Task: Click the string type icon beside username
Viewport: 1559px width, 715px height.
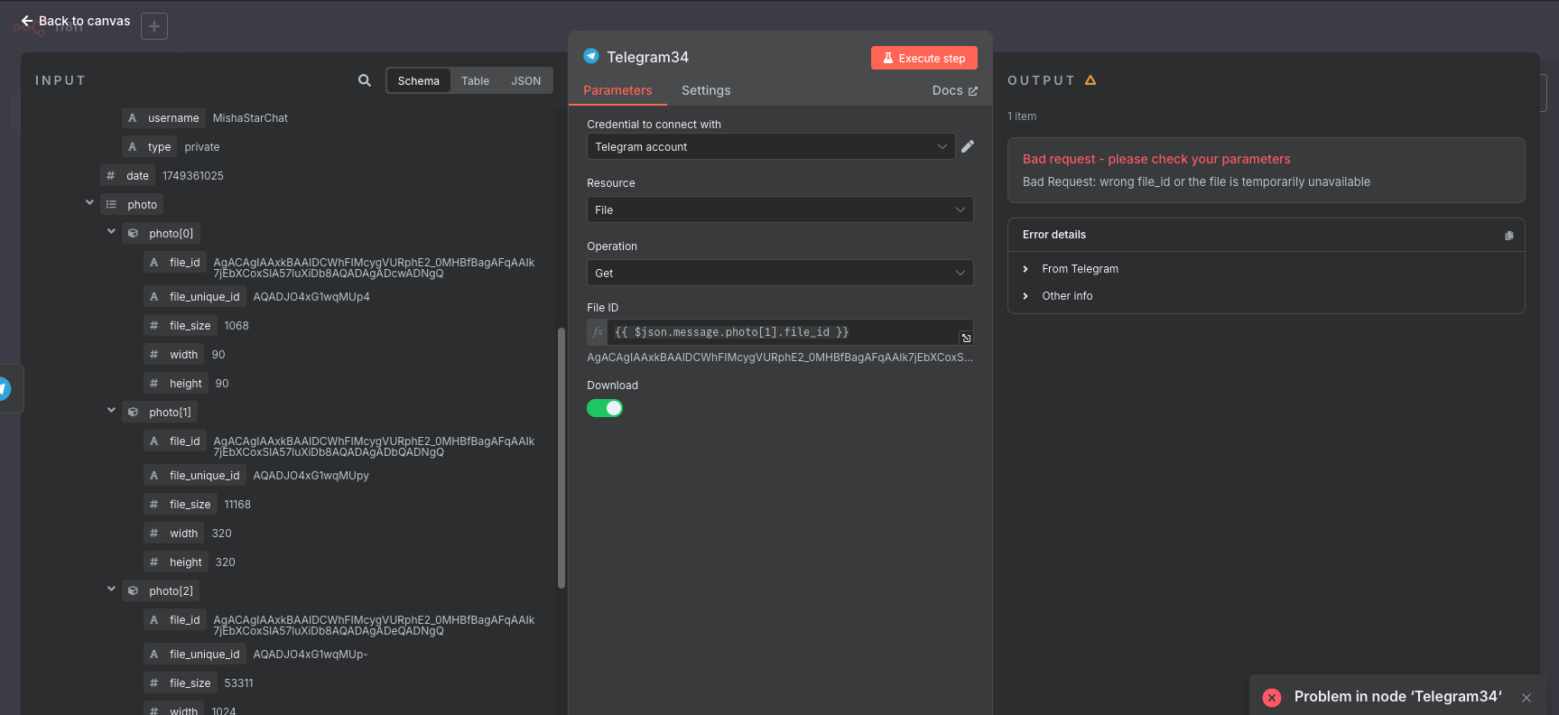Action: point(133,118)
